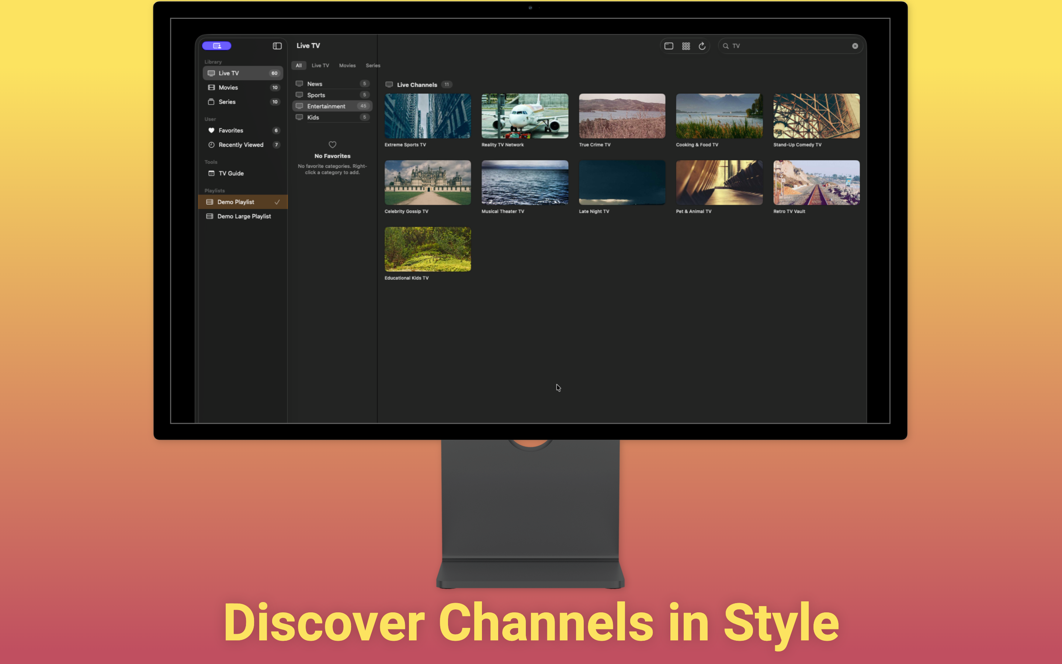Choose the Sports category
The image size is (1062, 664).
[x=332, y=95]
